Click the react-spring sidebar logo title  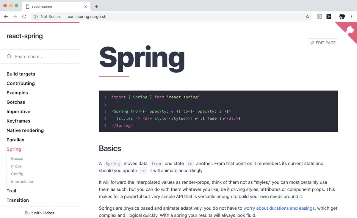[x=25, y=36]
